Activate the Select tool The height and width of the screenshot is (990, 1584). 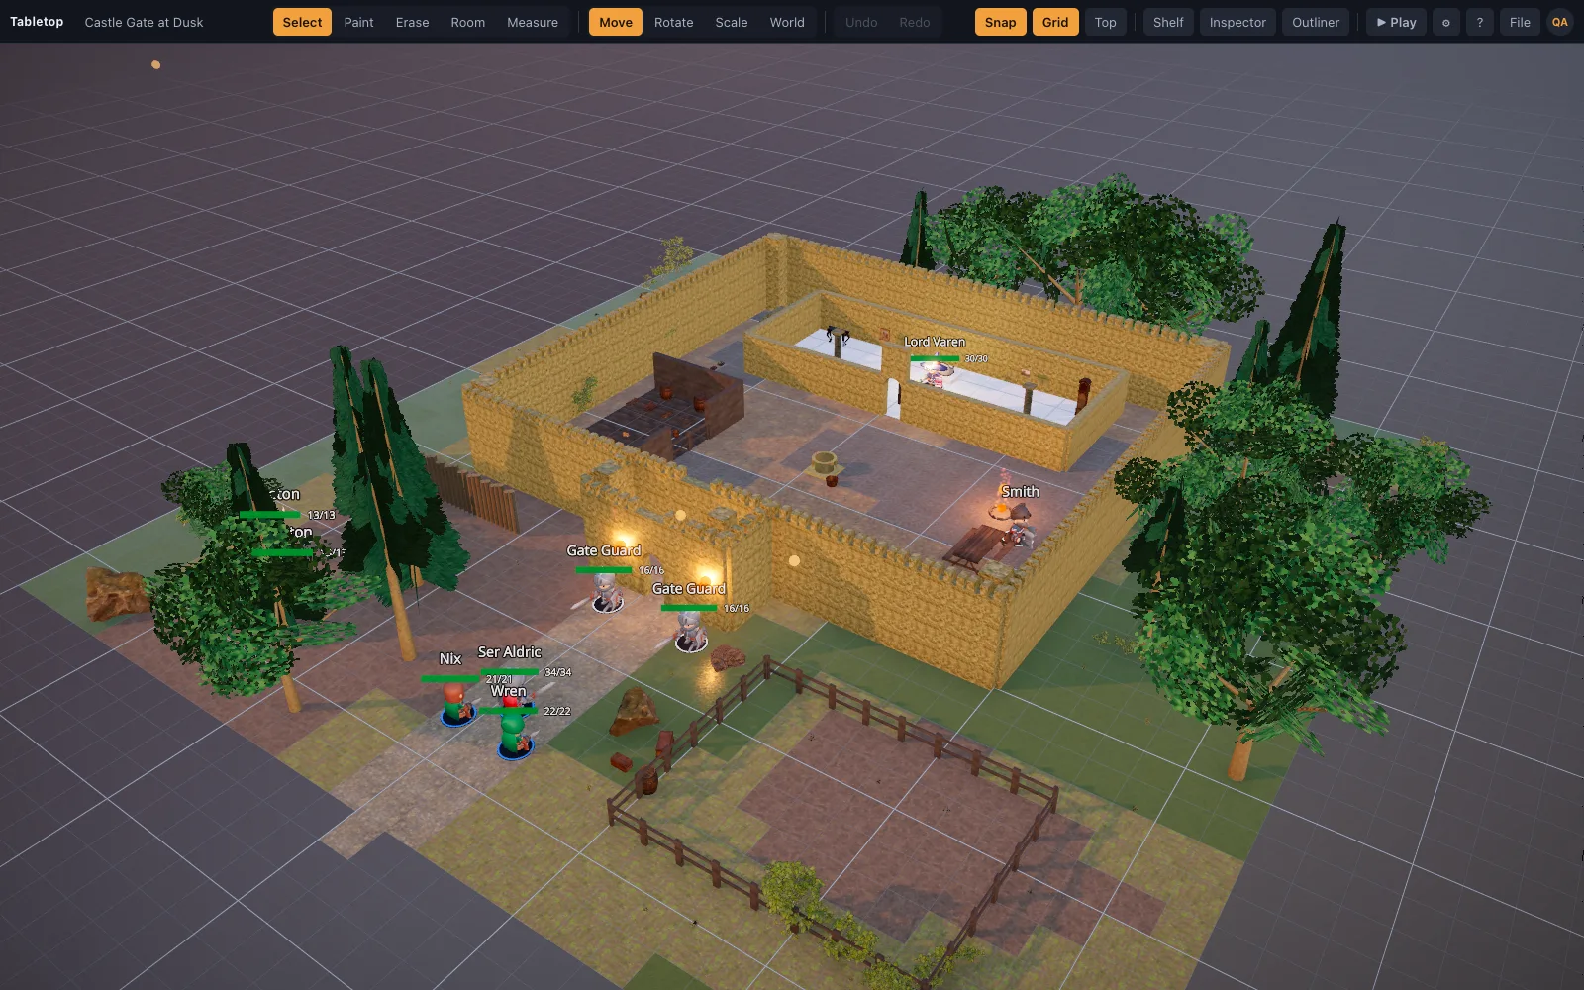[302, 22]
